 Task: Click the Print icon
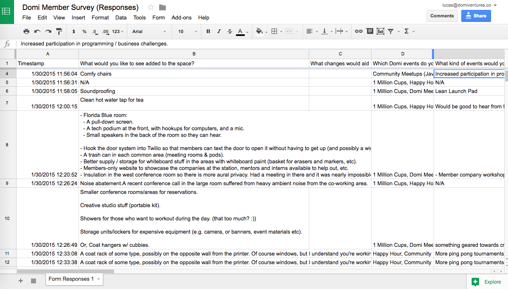tap(26, 31)
